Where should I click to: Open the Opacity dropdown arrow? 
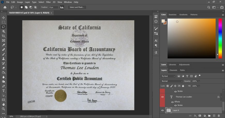pyautogui.click(x=199, y=81)
